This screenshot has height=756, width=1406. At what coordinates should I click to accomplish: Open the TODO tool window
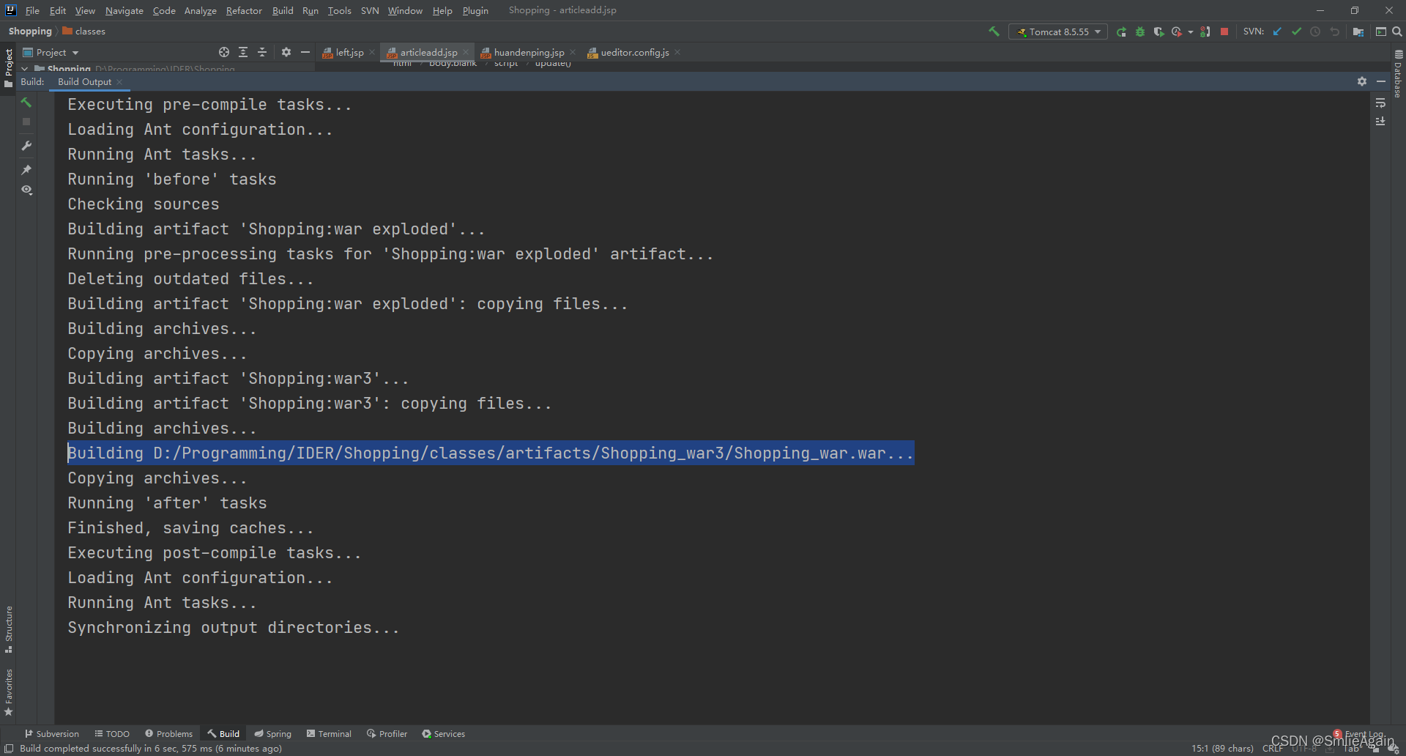pyautogui.click(x=112, y=733)
